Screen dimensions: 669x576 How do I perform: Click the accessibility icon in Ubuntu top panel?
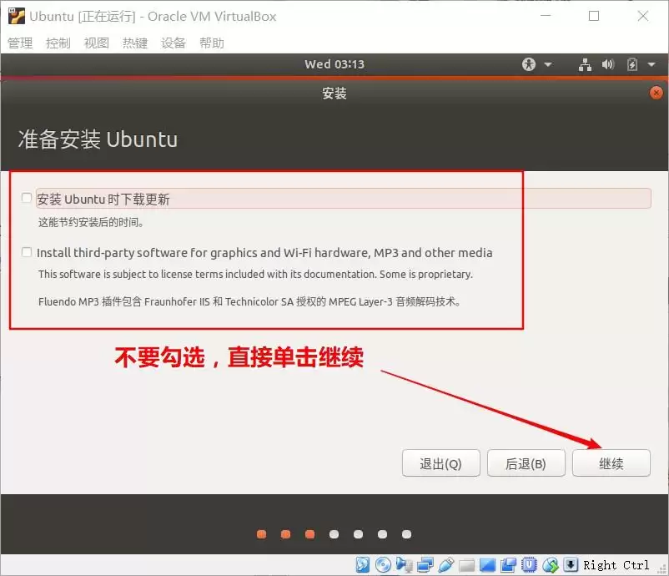pyautogui.click(x=530, y=64)
